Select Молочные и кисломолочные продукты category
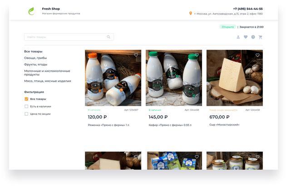 (47, 73)
